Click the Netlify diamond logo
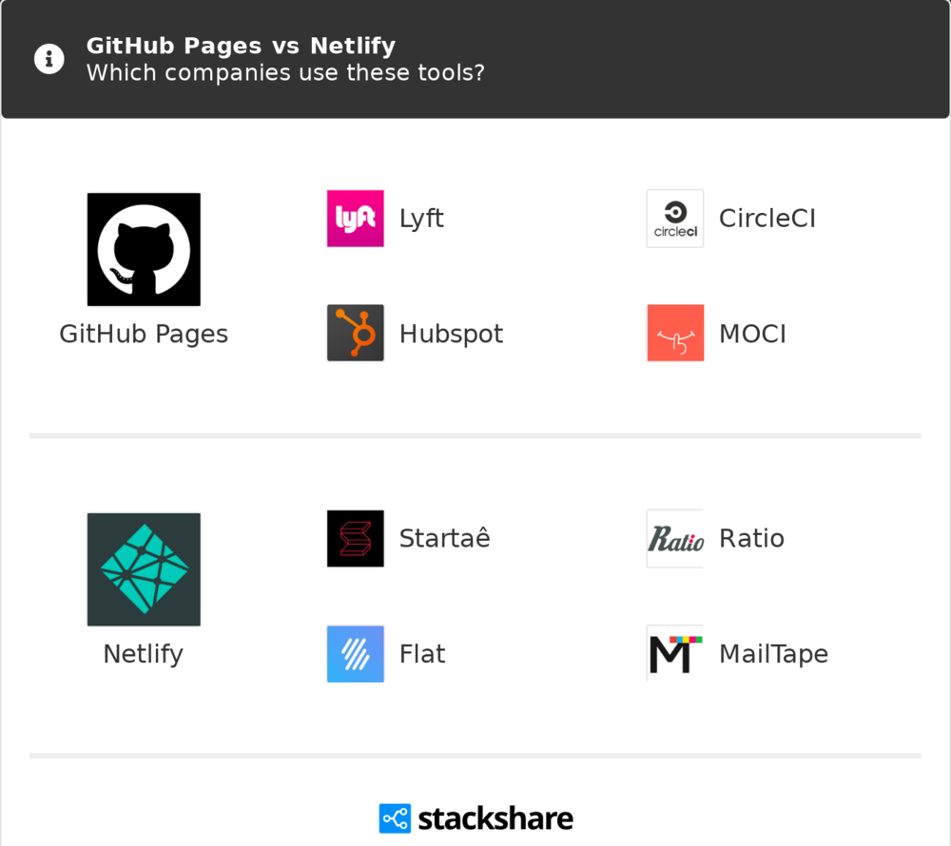This screenshot has width=951, height=846. click(x=144, y=569)
